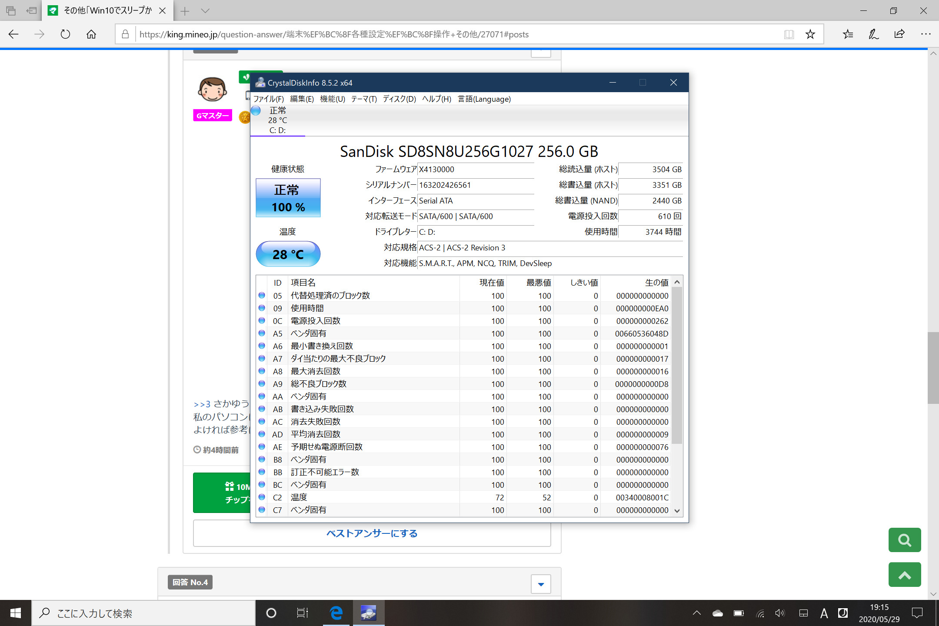Open the 機能(U) menu
The image size is (939, 626).
tap(332, 99)
